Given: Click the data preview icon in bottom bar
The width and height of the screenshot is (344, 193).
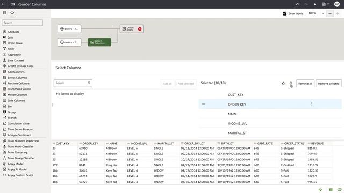Looking at the screenshot, I should pos(331,189).
